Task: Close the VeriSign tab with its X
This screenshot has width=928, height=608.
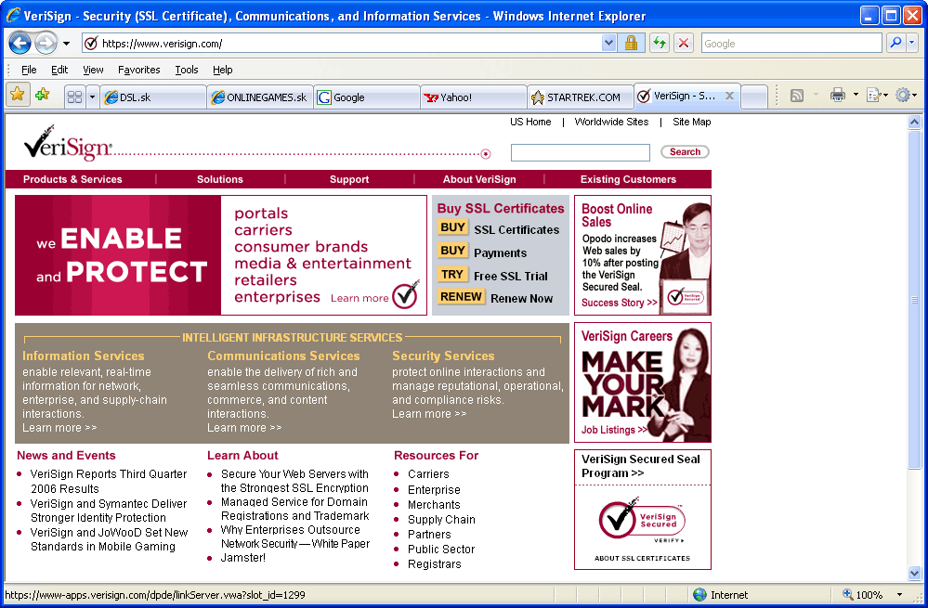Action: [x=729, y=96]
